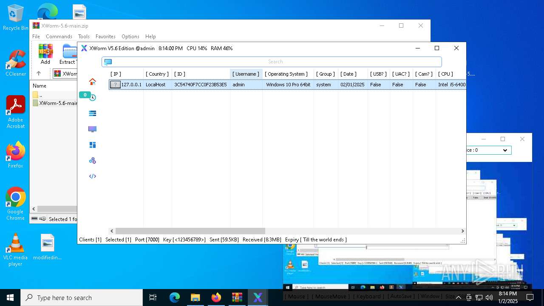This screenshot has width=544, height=306.
Task: Click the monitor icon in the XWorm search box
Action: 108,62
